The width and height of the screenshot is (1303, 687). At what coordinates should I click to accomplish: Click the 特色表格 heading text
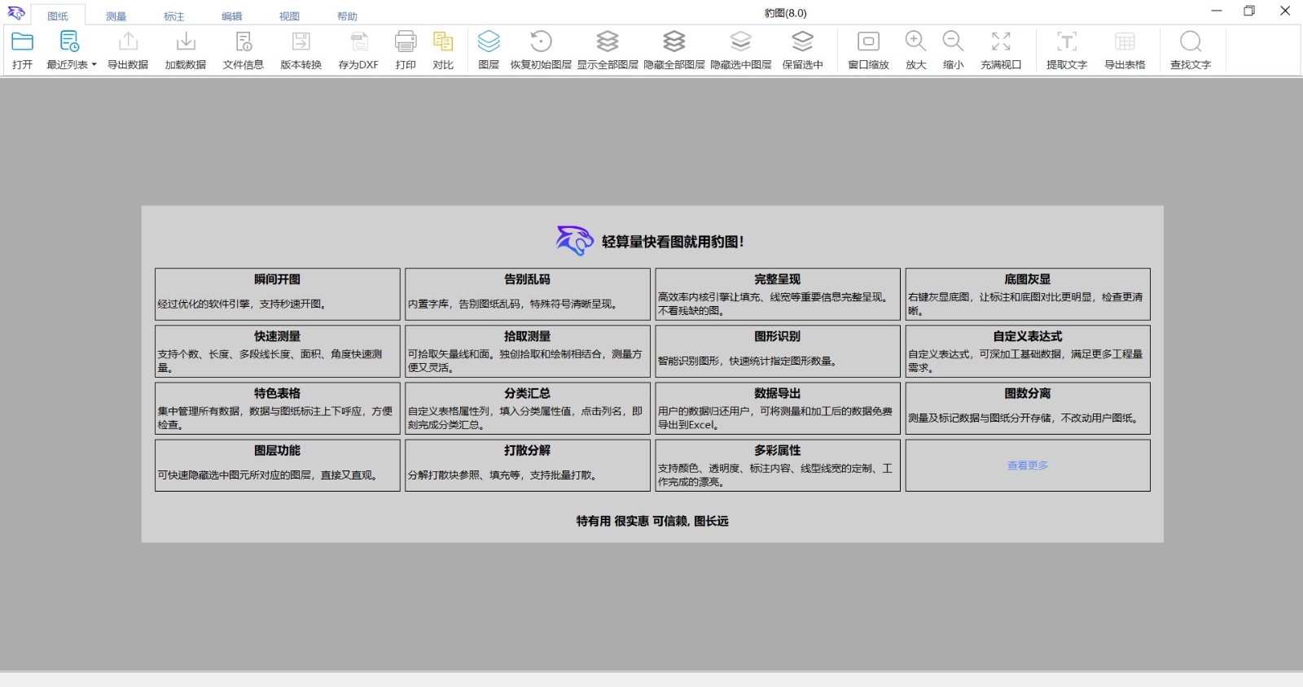(278, 393)
